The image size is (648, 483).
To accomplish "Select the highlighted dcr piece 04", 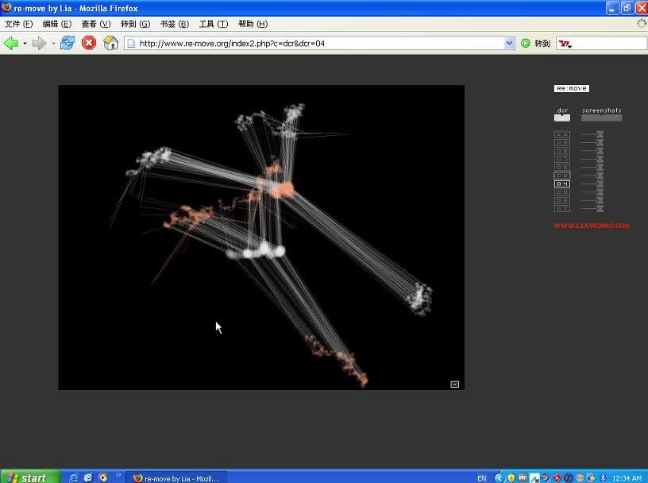I will point(562,184).
